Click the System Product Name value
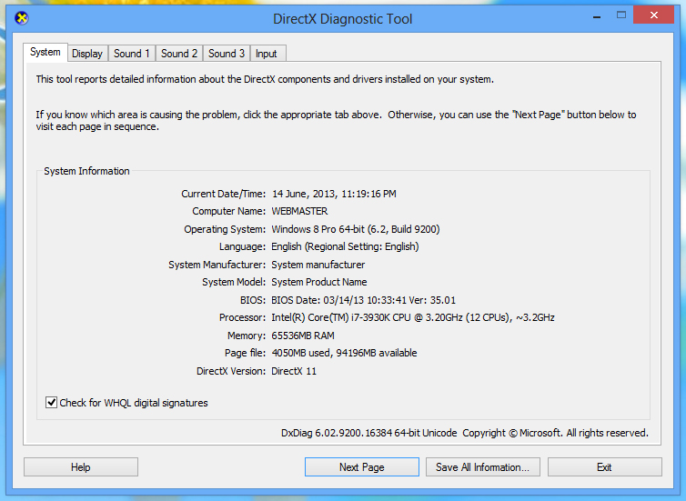 coord(319,282)
